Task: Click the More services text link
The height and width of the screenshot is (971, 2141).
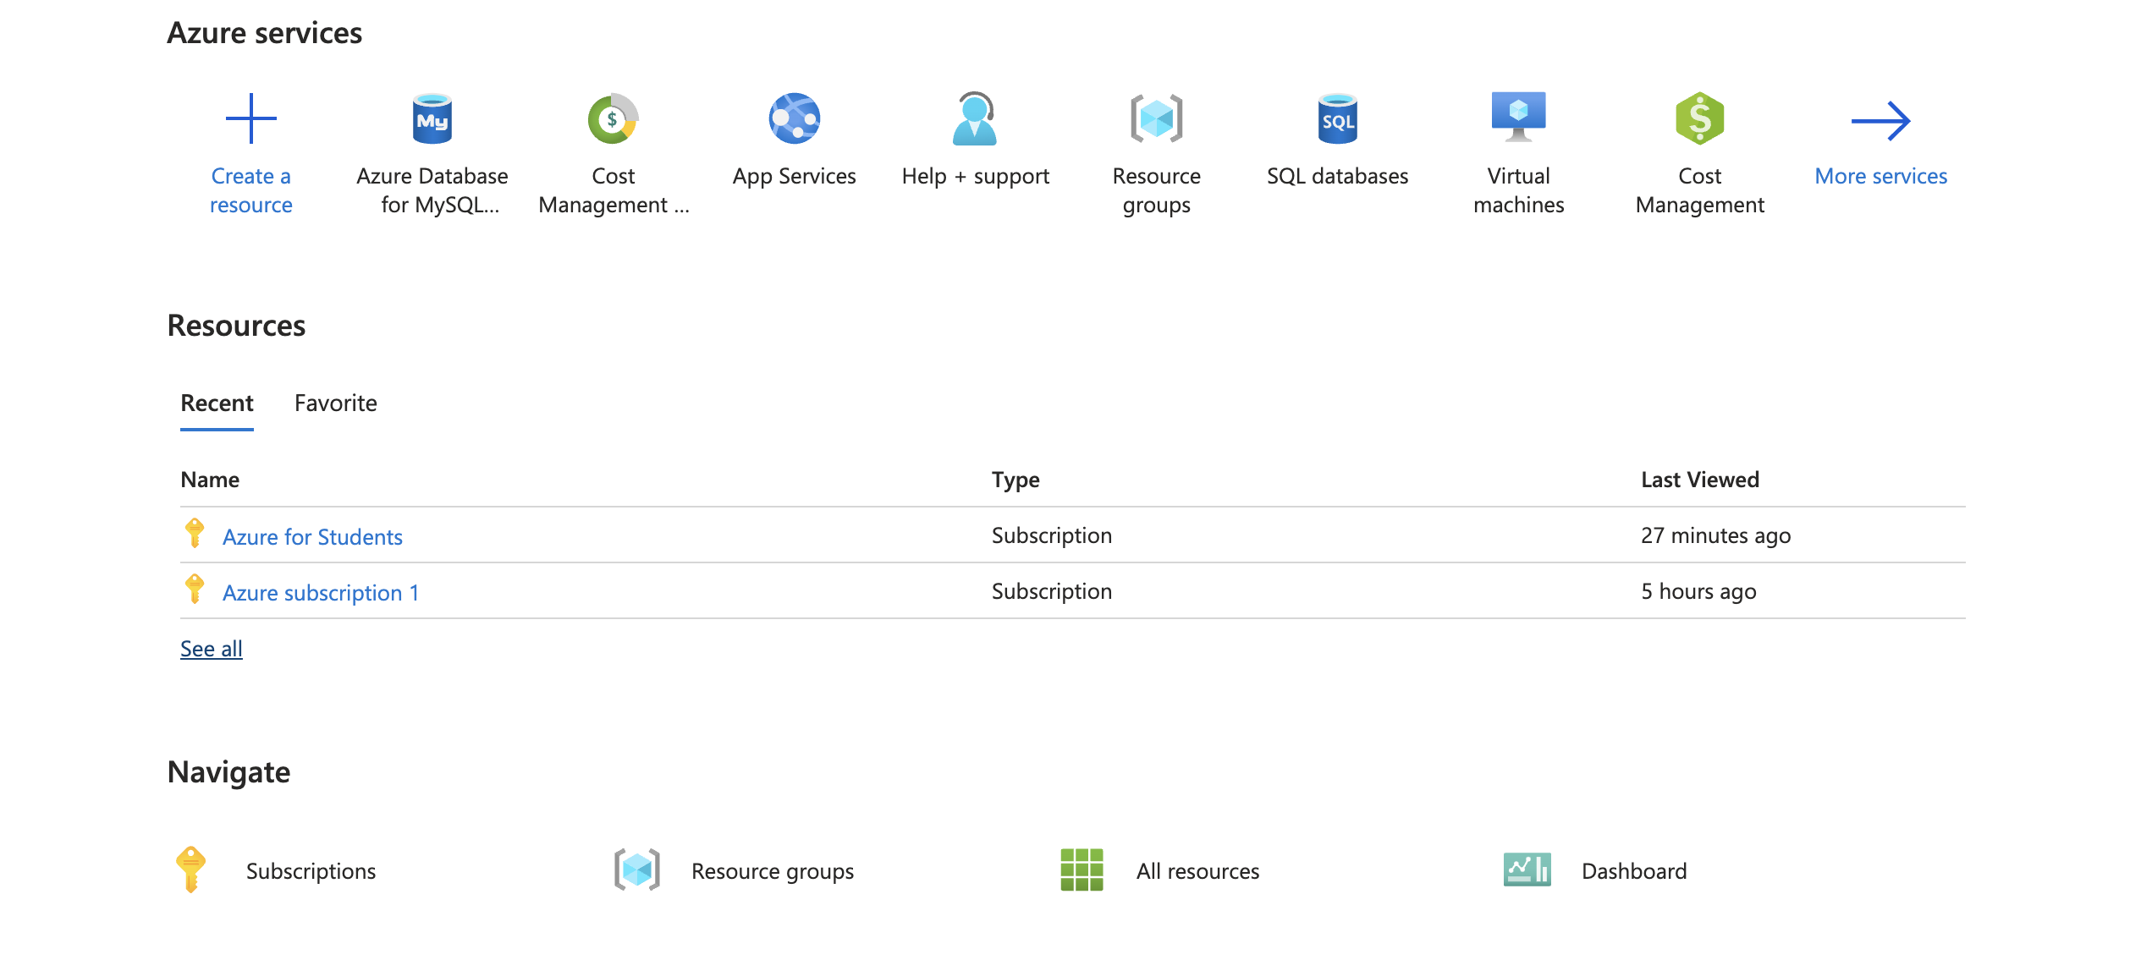Action: [x=1880, y=176]
